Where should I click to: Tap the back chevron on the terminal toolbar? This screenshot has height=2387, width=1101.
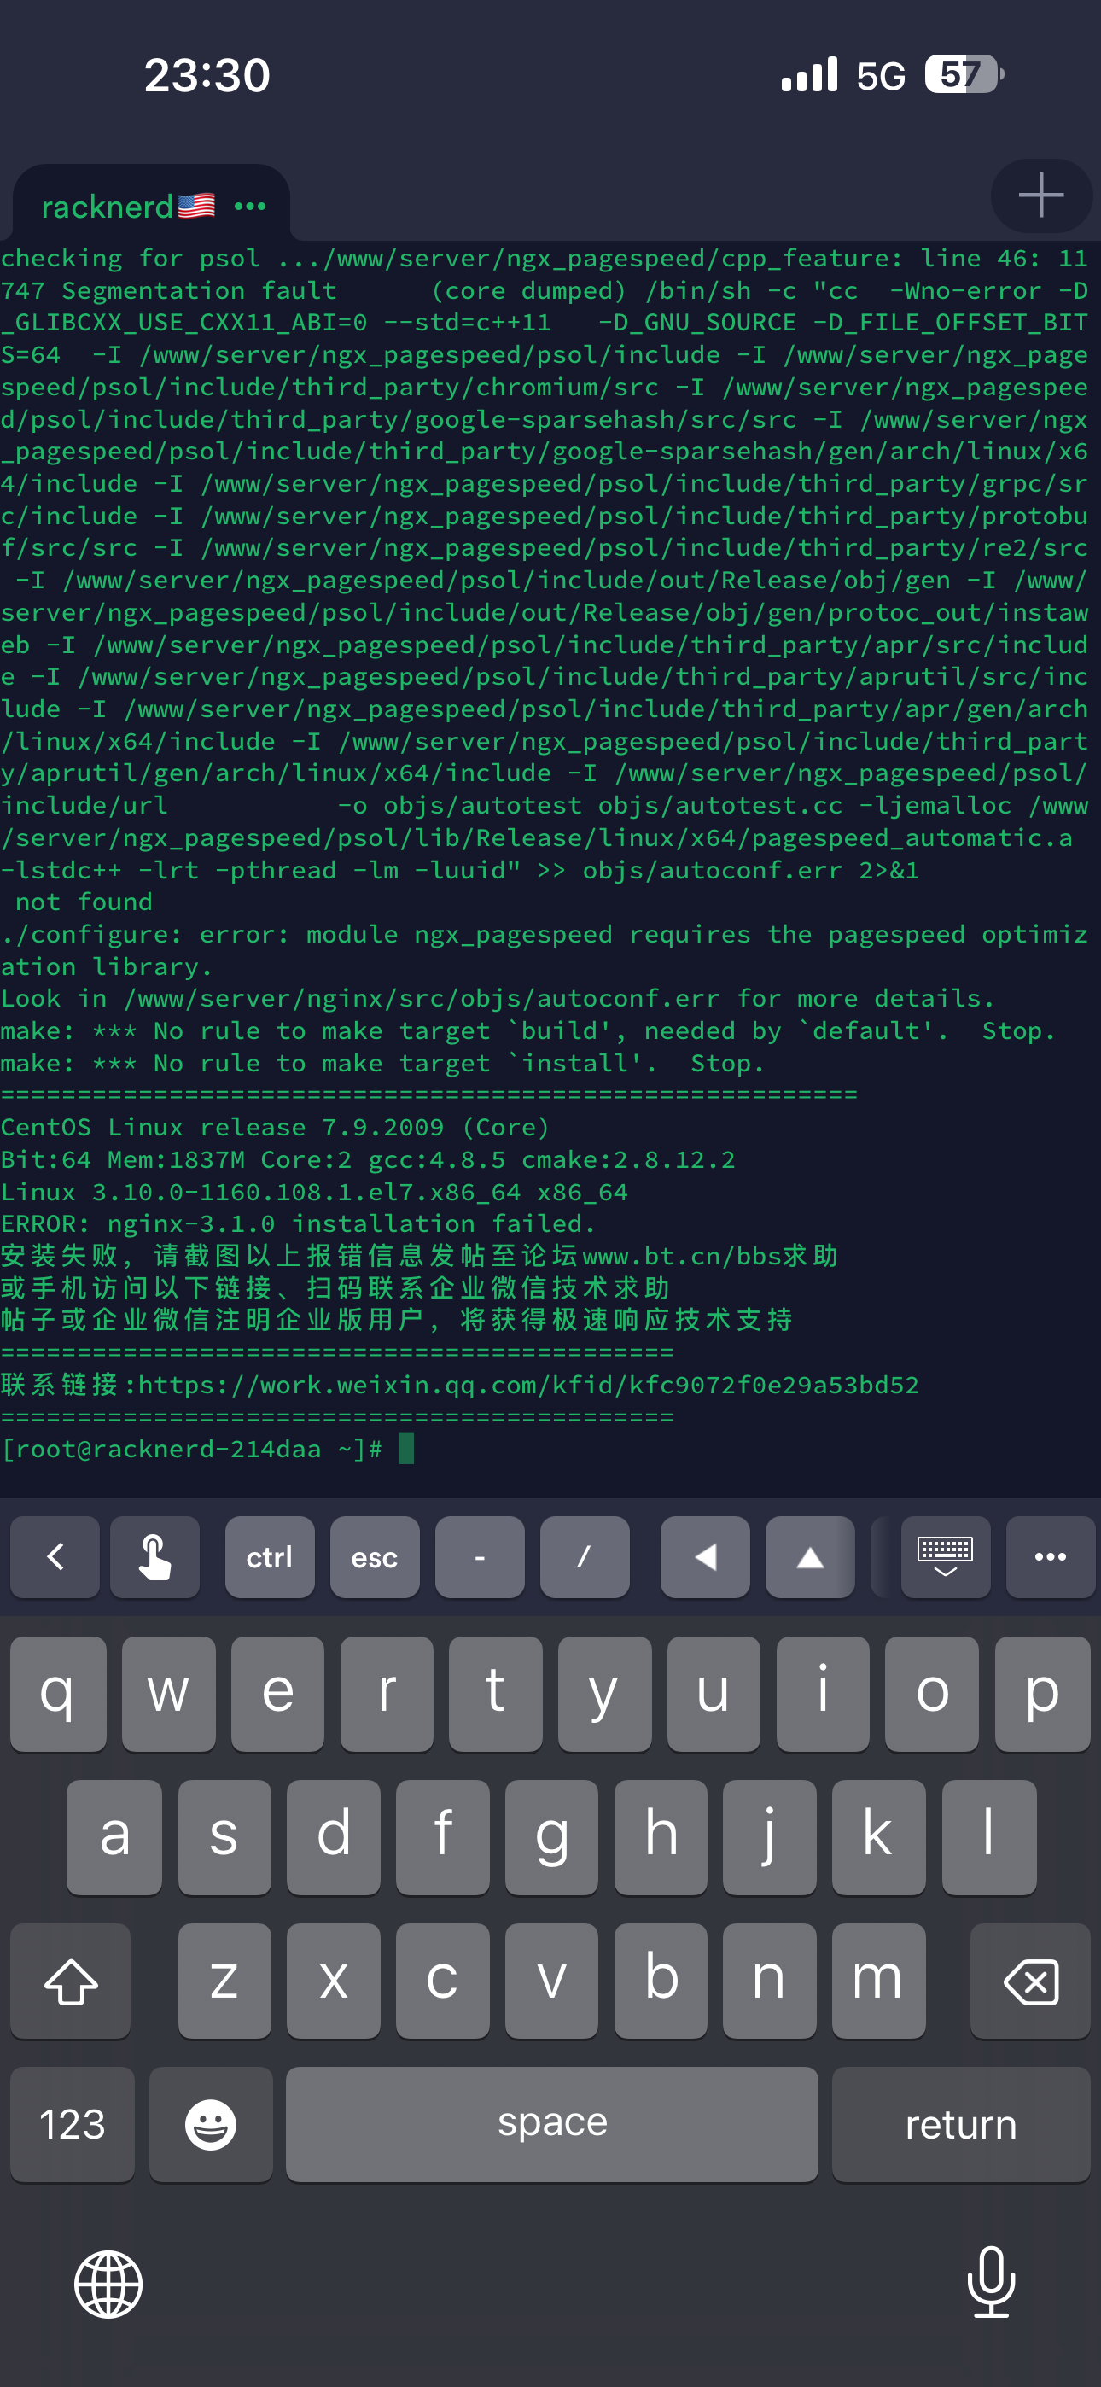(x=55, y=1556)
